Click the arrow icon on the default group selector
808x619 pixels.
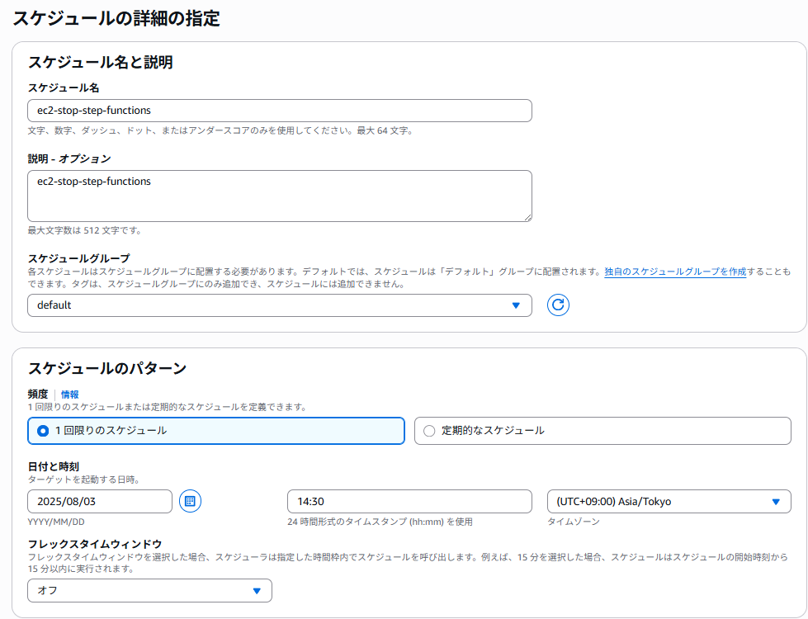point(516,305)
